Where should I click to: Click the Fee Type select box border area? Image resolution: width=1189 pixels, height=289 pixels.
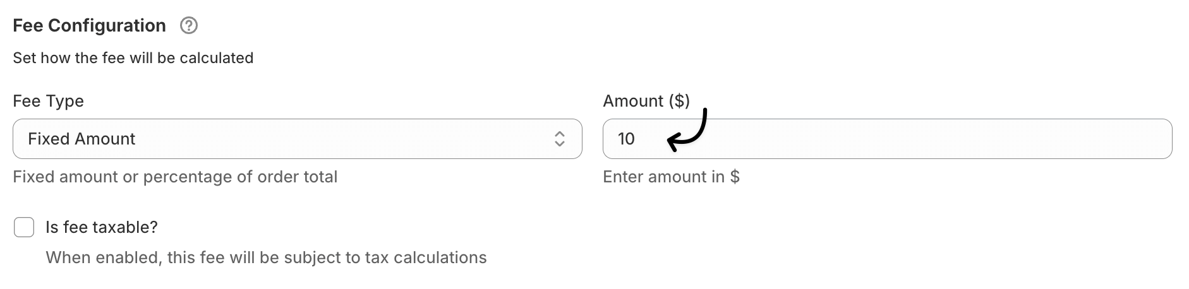point(298,139)
